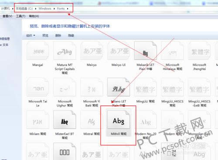
Task: Select the Mangal font icon
Action: point(37,51)
